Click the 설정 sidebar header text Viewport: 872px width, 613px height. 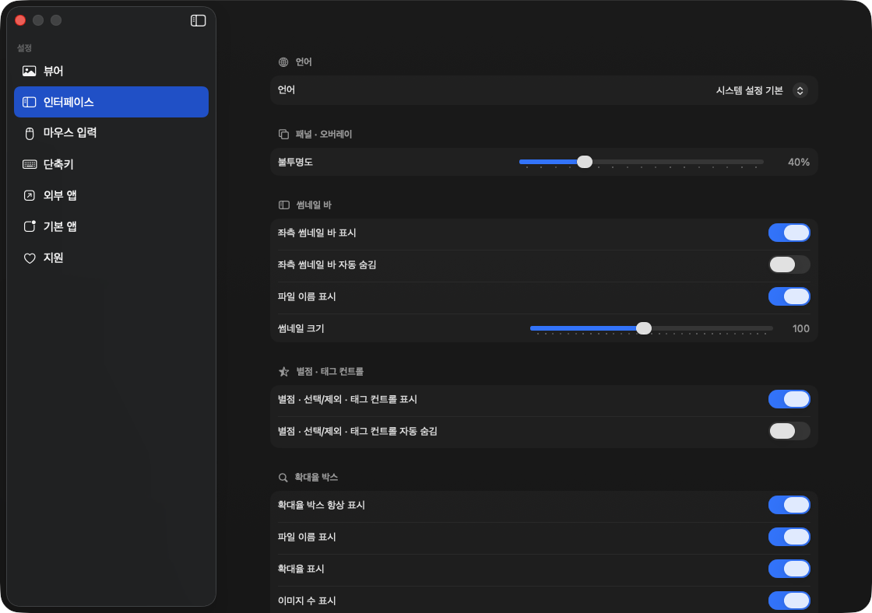[x=24, y=48]
